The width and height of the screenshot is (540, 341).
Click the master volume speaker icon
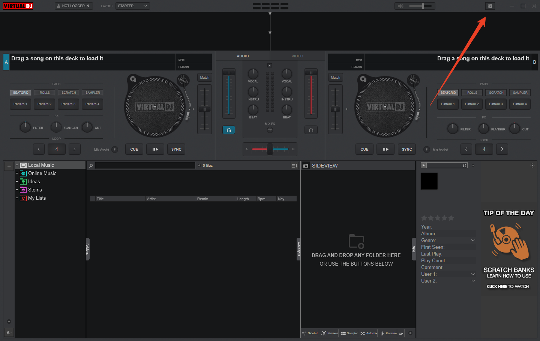400,6
